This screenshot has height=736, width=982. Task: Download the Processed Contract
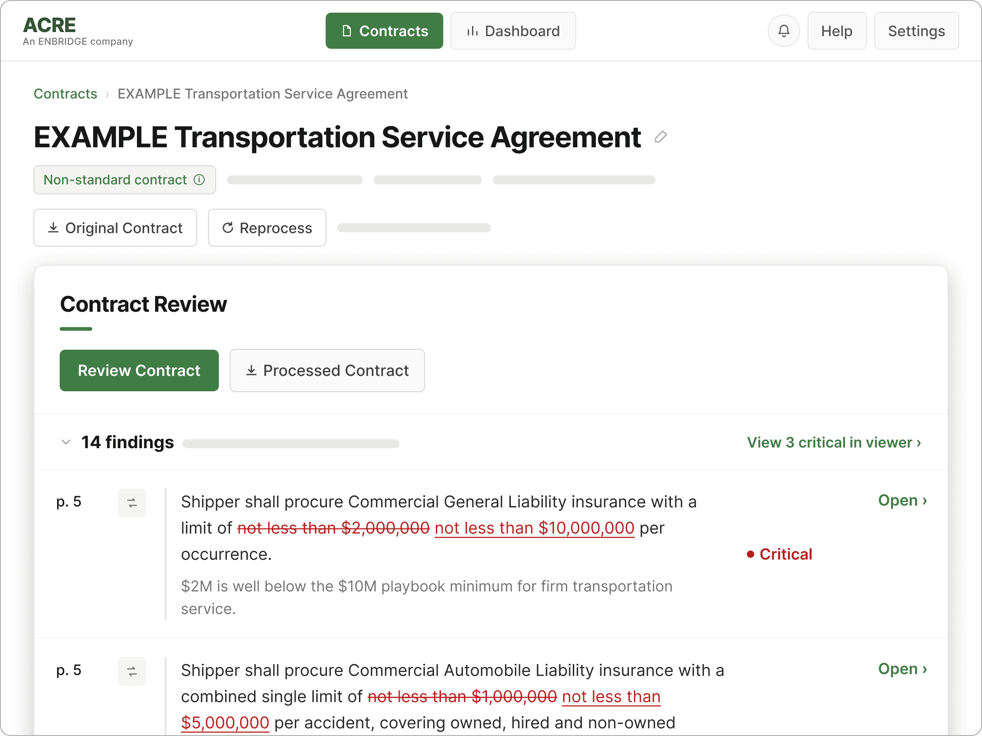tap(327, 370)
